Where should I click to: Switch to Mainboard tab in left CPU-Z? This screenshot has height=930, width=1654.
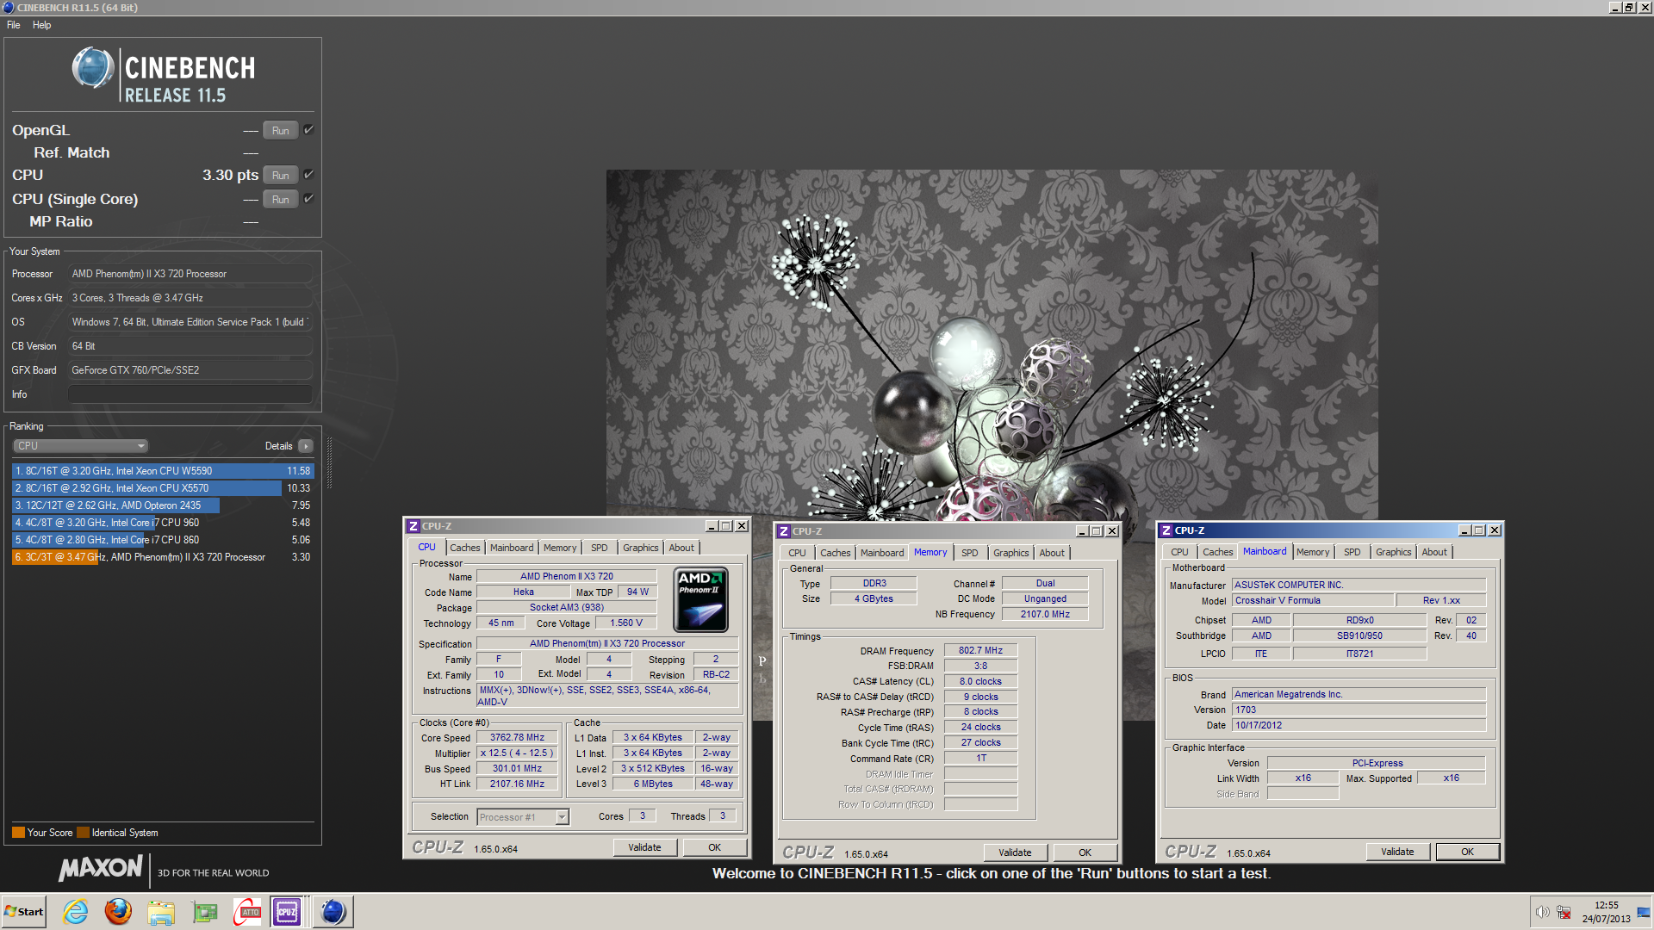point(512,548)
